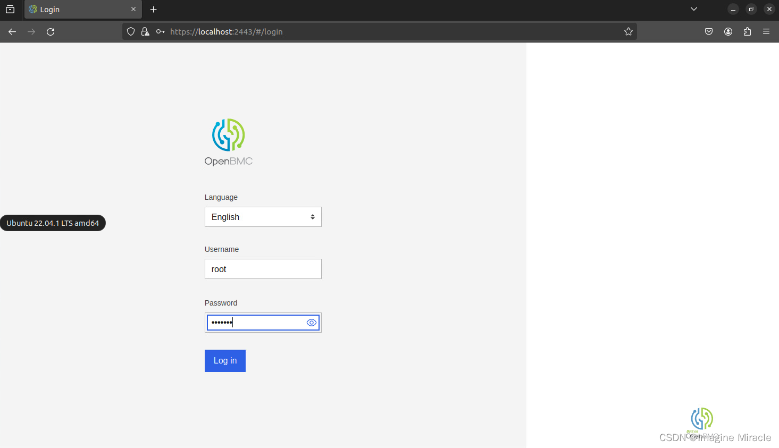This screenshot has height=448, width=779.
Task: Click the address bar URL
Action: pos(227,32)
